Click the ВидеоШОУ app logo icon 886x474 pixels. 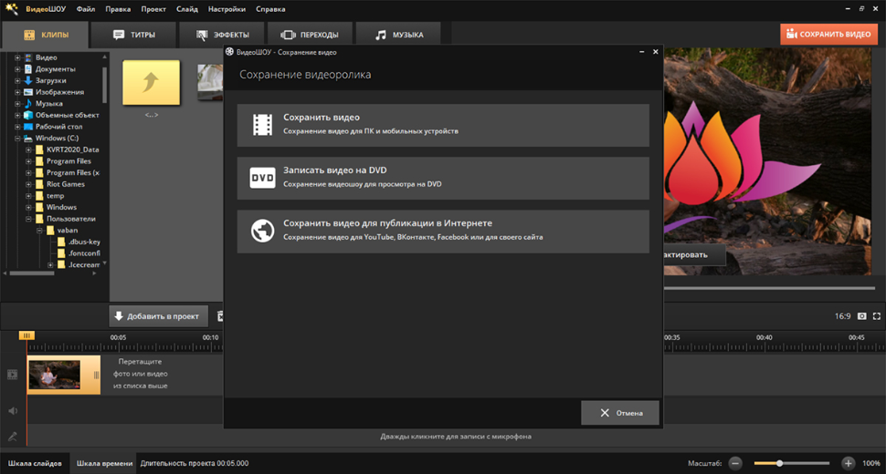tap(11, 9)
